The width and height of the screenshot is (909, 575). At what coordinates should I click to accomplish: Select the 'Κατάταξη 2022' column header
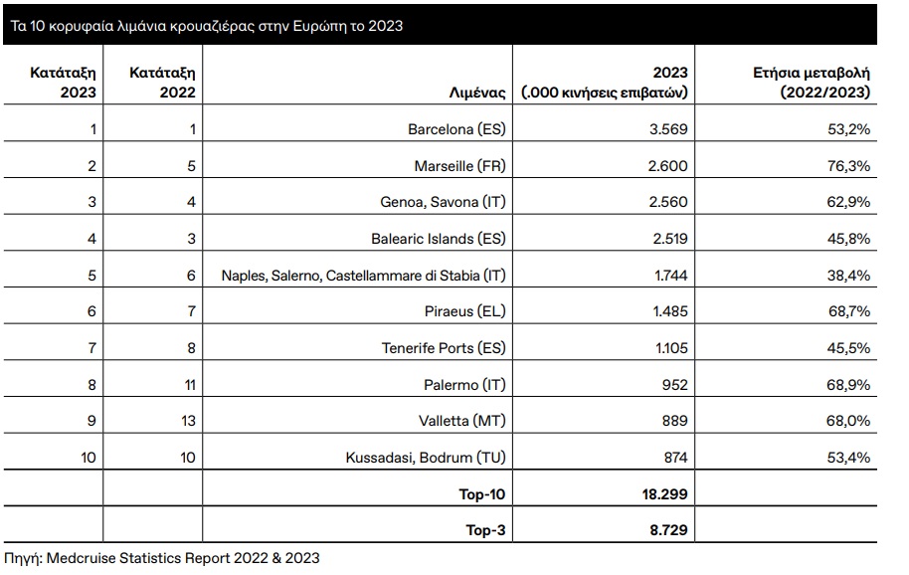click(161, 83)
